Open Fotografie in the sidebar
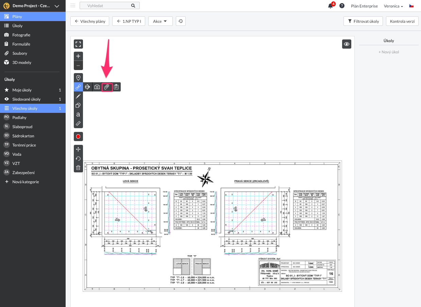Screen dimensions: 421x307 (x=21, y=35)
